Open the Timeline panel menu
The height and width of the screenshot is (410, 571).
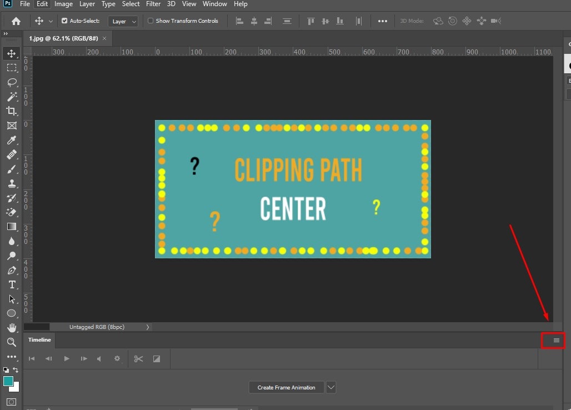click(x=553, y=339)
